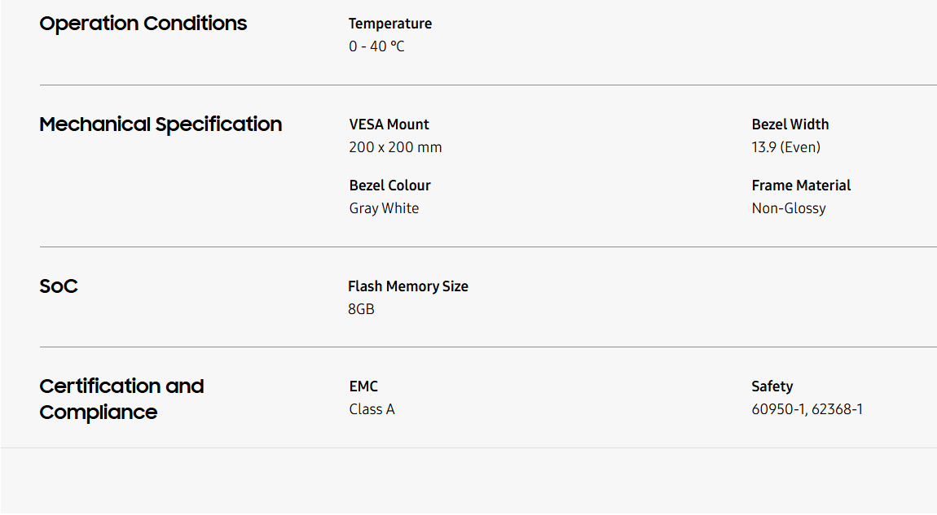The width and height of the screenshot is (937, 515).
Task: Click the Temperature spec label
Action: [x=390, y=24]
